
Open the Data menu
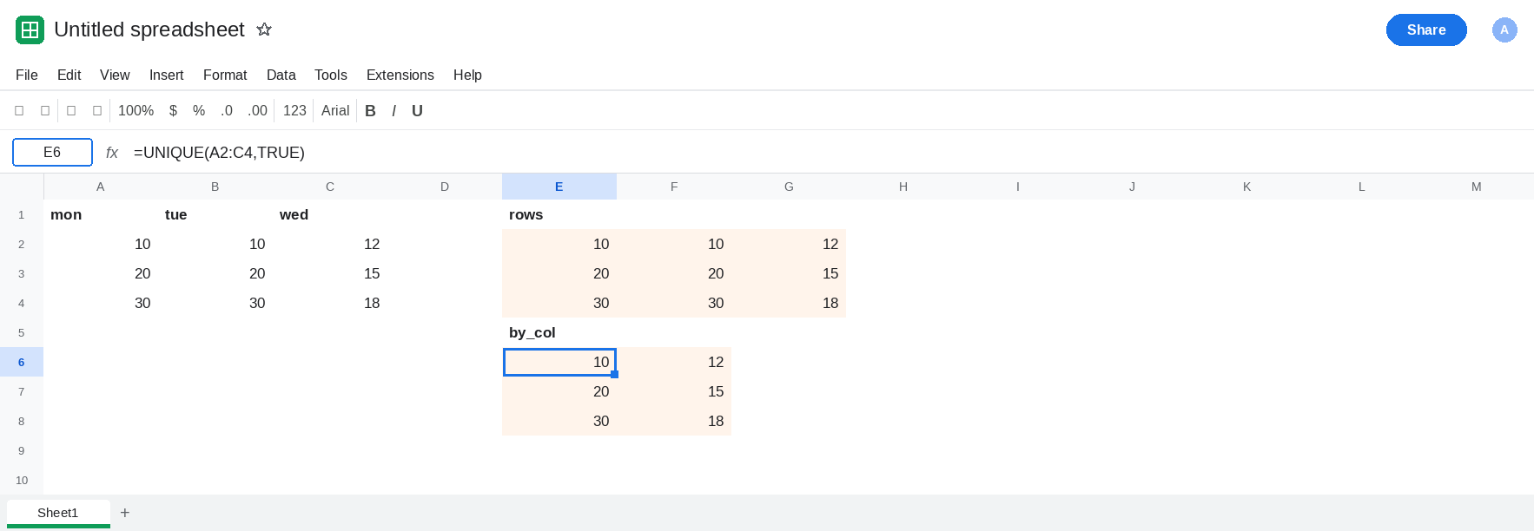tap(281, 75)
